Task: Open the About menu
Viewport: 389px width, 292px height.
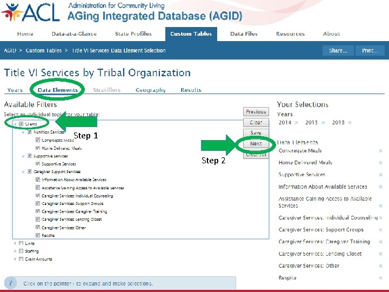Action: click(x=331, y=34)
